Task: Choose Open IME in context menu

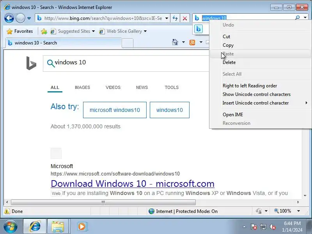Action: [261, 115]
